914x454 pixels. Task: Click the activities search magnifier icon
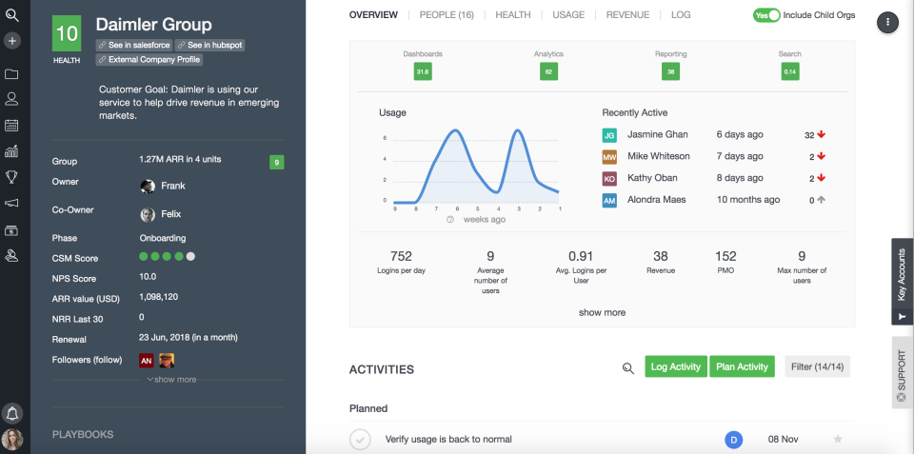click(x=627, y=367)
